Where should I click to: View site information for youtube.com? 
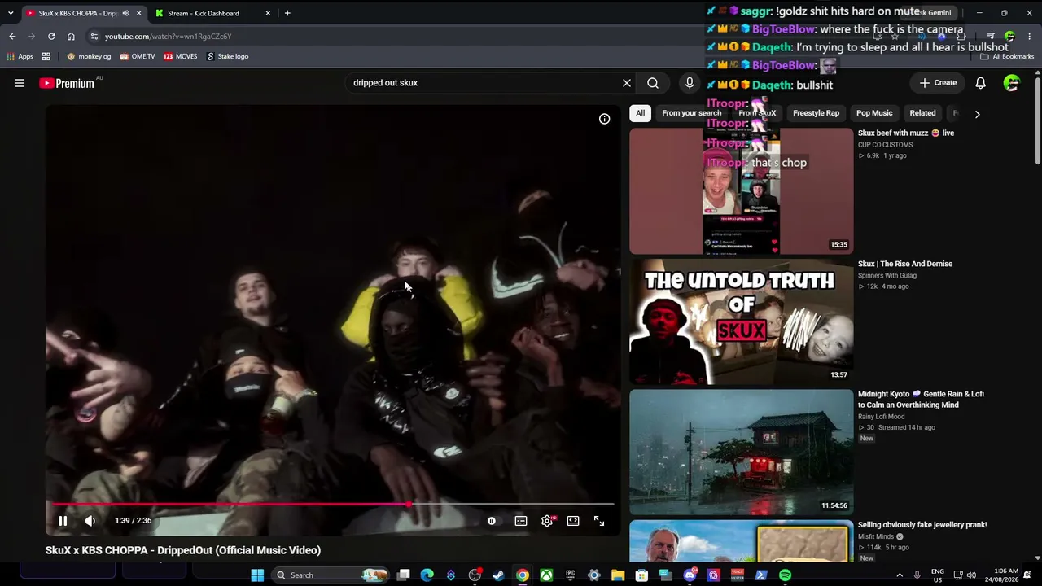[x=94, y=37]
